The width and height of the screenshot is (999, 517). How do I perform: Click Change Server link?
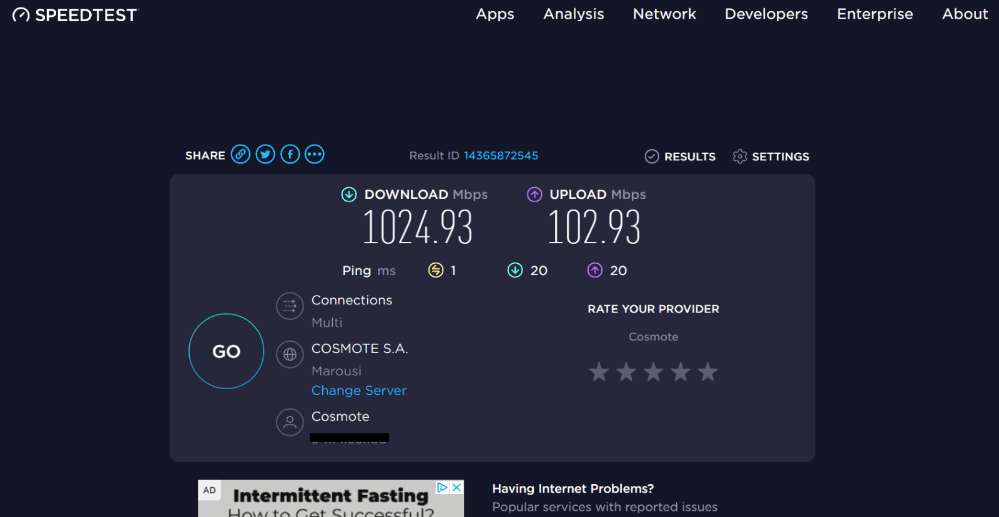[x=359, y=390]
